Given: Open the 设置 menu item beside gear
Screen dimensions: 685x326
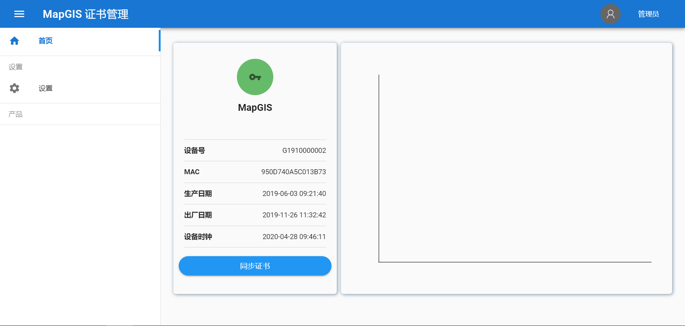Looking at the screenshot, I should pyautogui.click(x=46, y=88).
